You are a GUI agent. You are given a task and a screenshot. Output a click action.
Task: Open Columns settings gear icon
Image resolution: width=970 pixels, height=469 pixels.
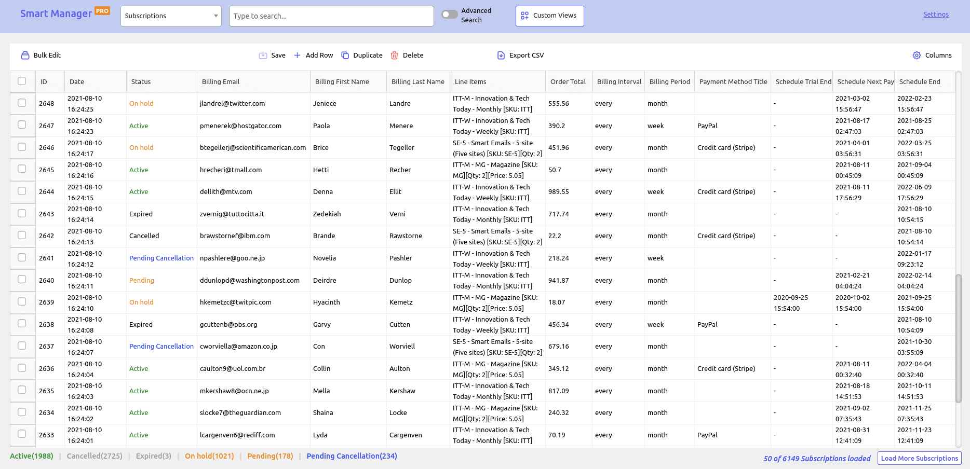point(917,55)
